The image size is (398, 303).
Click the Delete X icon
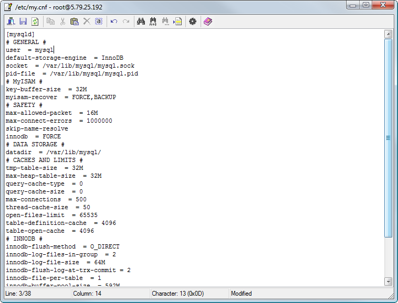point(87,21)
